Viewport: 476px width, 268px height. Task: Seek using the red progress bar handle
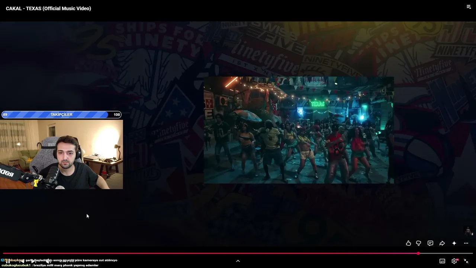(418, 253)
